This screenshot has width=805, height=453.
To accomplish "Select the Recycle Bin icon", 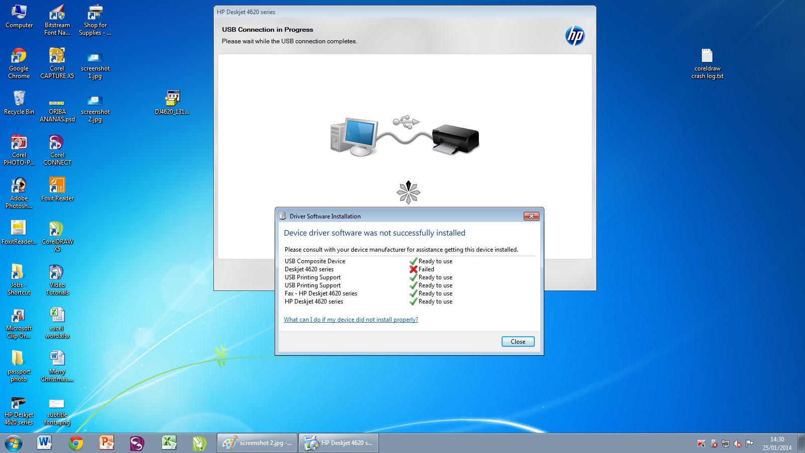I will [19, 103].
